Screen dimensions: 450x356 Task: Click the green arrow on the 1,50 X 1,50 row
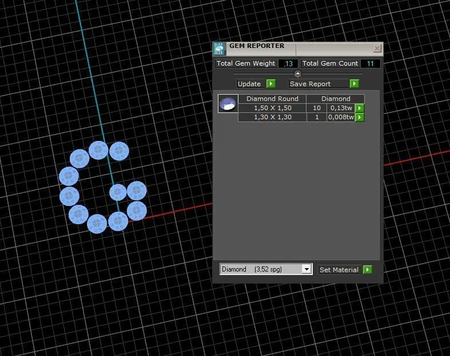(360, 108)
